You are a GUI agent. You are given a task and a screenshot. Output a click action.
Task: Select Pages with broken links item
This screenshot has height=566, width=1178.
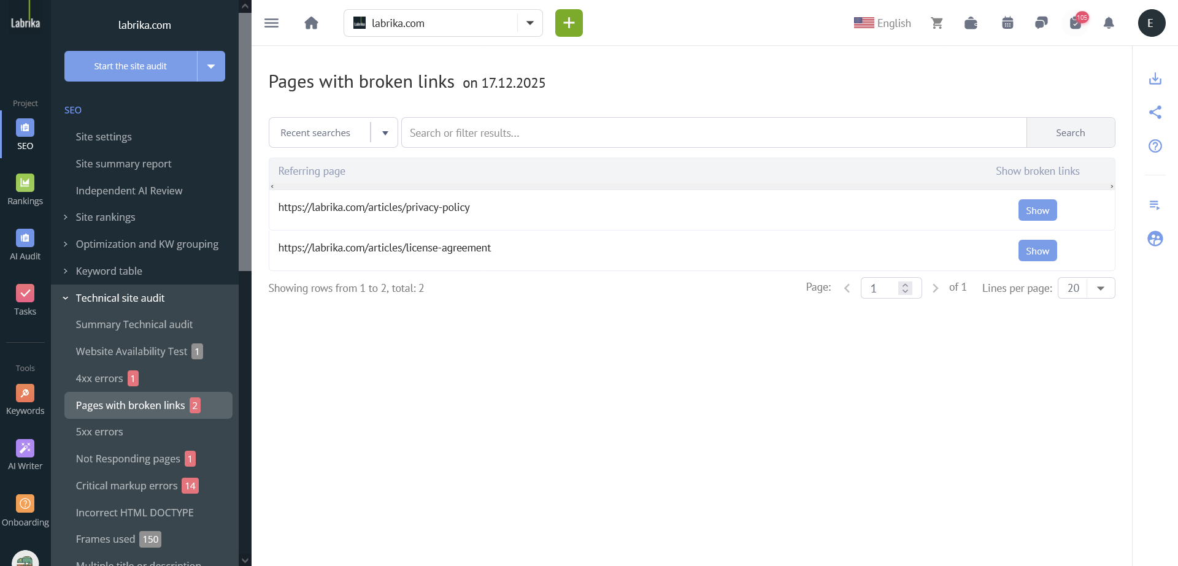[x=148, y=405]
